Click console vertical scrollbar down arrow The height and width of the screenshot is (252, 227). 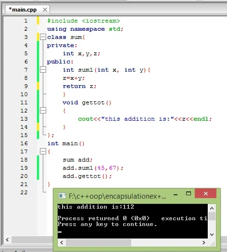tap(212, 235)
